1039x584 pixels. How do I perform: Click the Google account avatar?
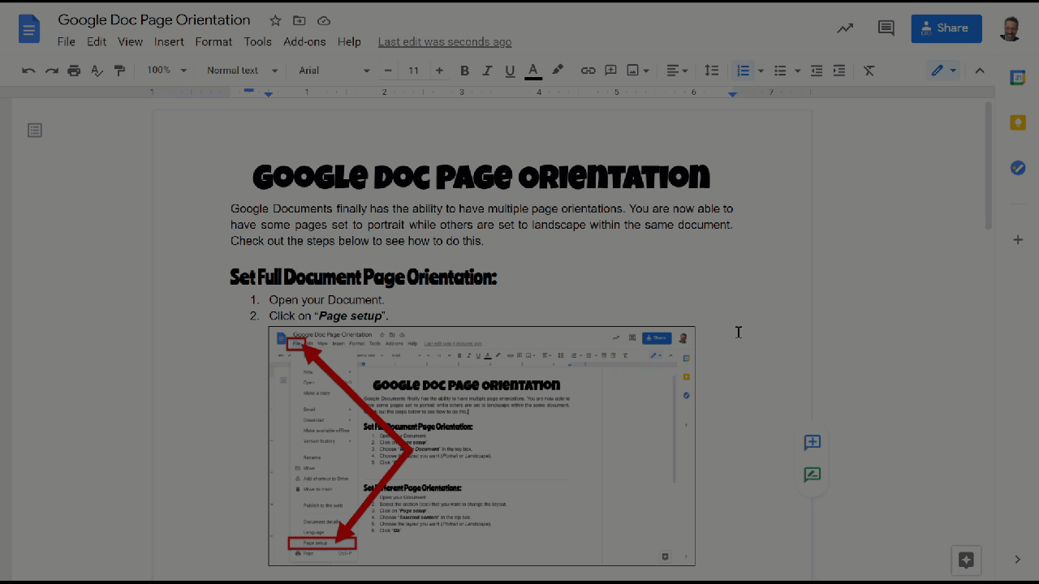[x=1011, y=28]
